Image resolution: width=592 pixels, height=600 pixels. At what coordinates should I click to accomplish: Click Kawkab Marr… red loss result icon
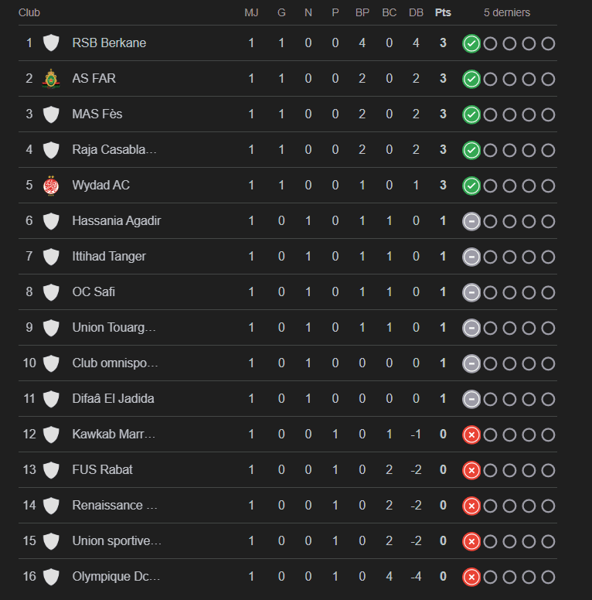point(471,435)
